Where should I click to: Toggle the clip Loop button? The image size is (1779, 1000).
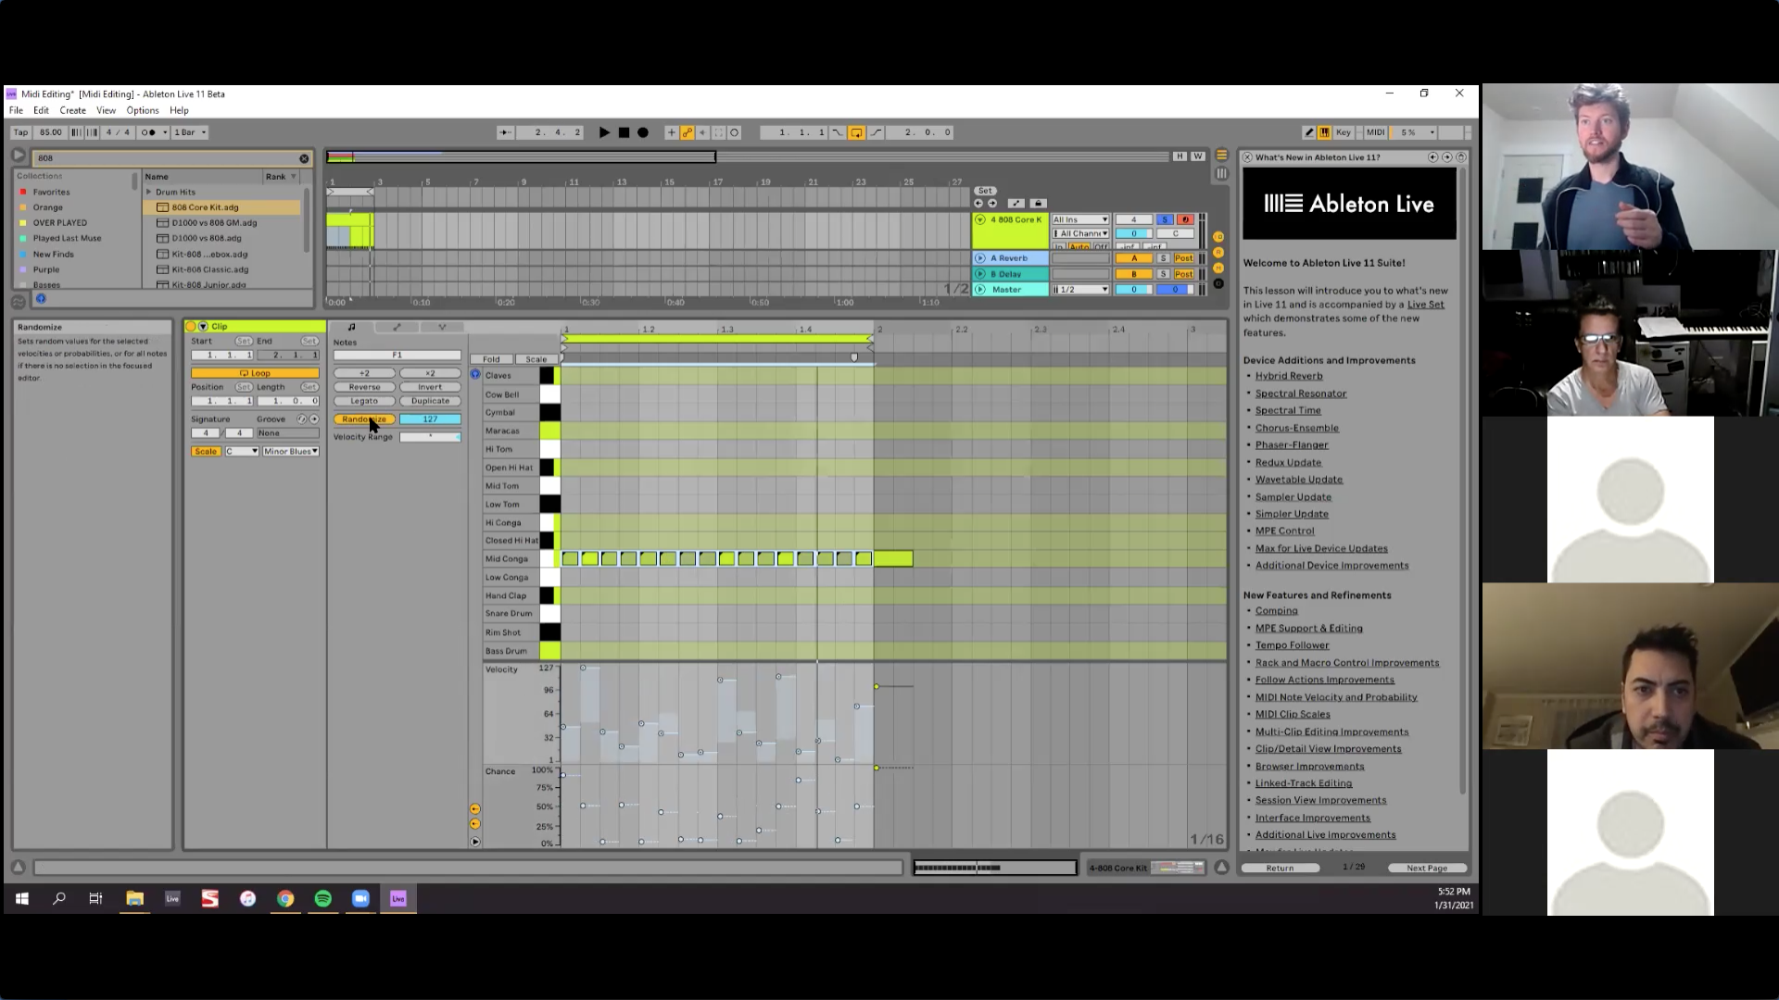[255, 373]
